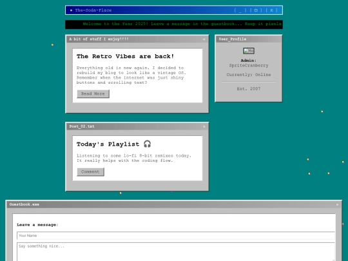Click the star icon in title bar
Screen dimensions: 348x261
[x=71, y=10]
